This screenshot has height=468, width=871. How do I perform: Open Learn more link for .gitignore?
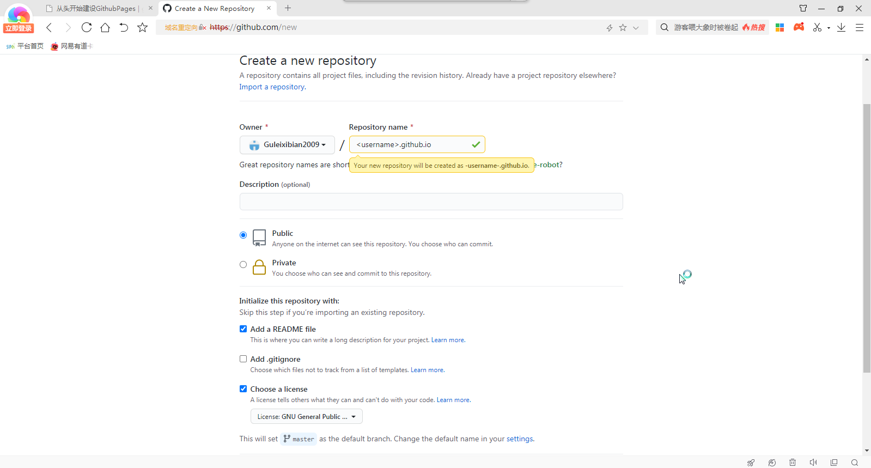point(427,370)
